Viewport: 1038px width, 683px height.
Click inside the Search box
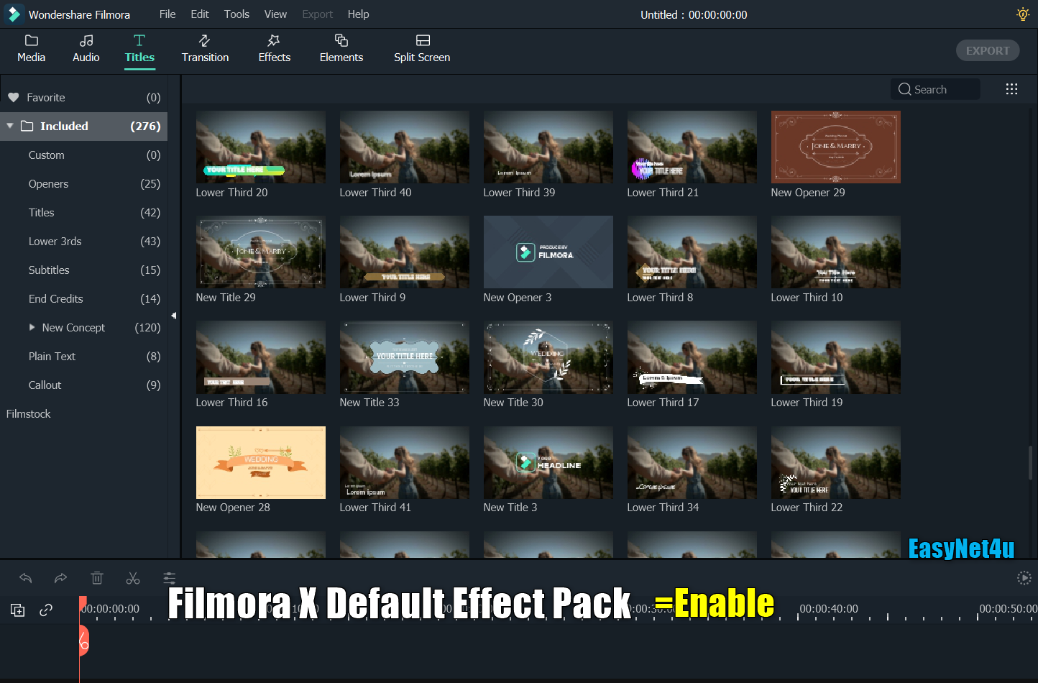coord(934,88)
